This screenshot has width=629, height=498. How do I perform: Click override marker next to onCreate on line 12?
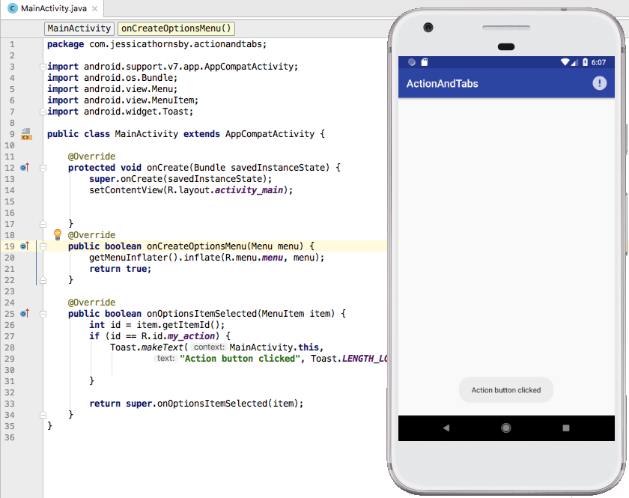tap(25, 168)
